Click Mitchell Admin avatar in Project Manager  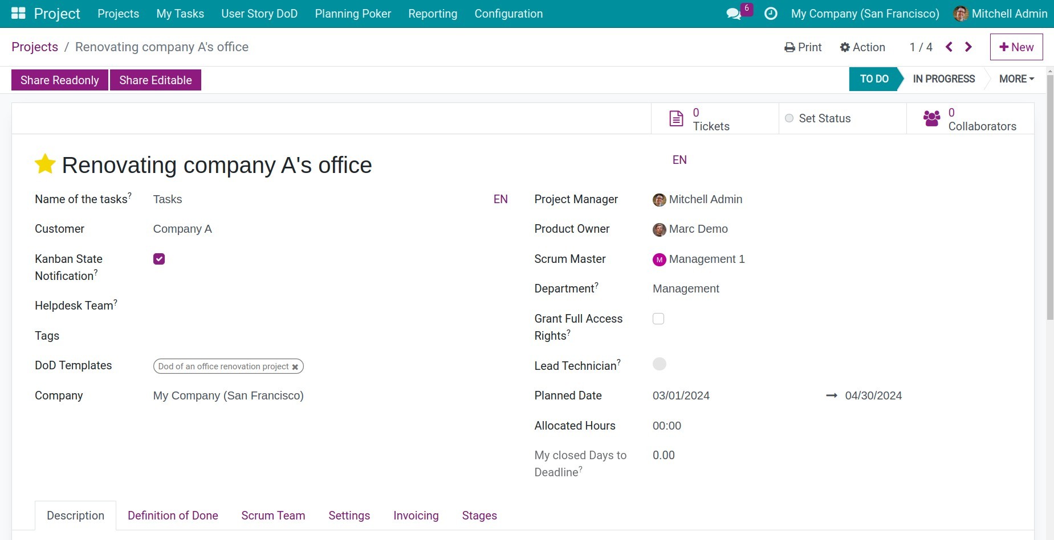coord(659,200)
